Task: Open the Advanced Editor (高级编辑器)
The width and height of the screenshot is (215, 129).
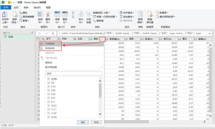Action: pyautogui.click(x=27, y=17)
